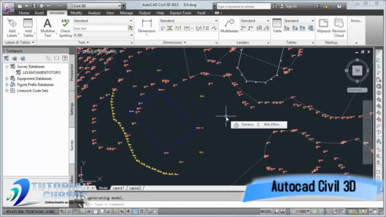Viewport: 386px width, 217px height.
Task: Open the Add Labels tool
Action: (12, 28)
